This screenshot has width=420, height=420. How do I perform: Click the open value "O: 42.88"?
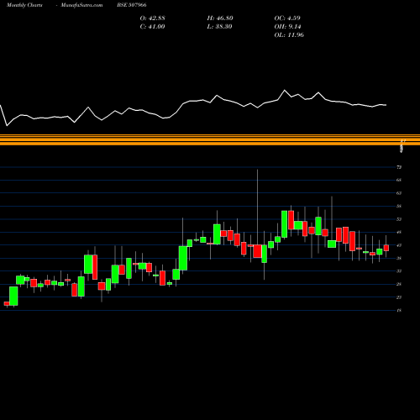tap(152, 18)
